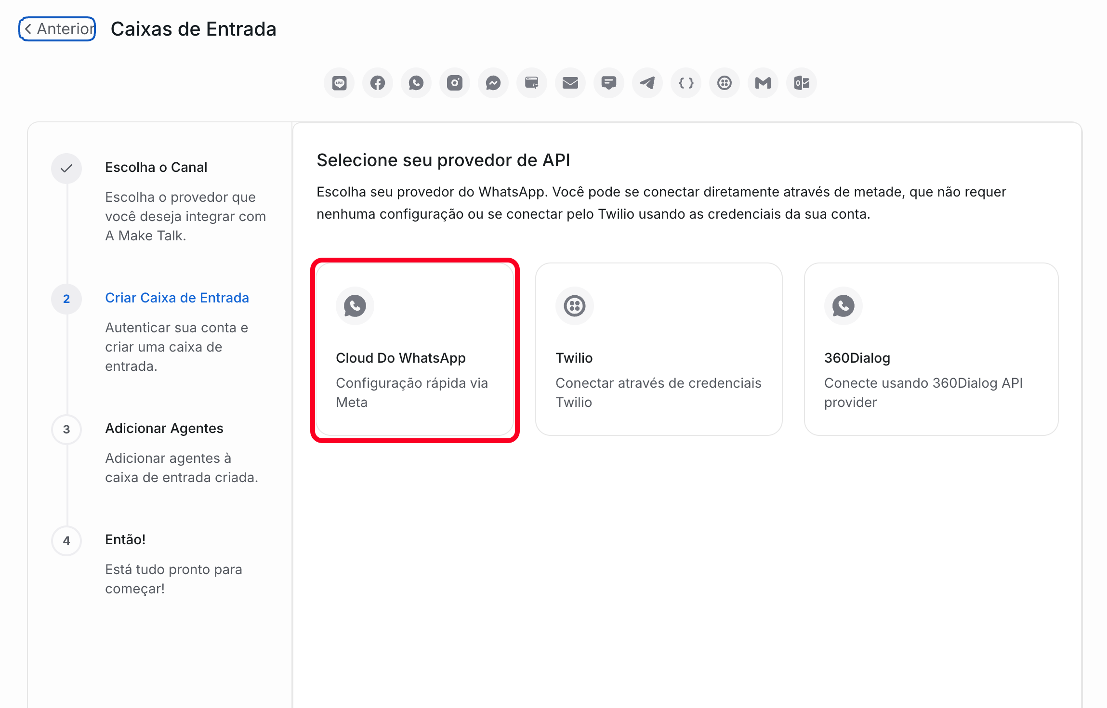Select the Email channel icon
This screenshot has height=708, width=1107.
570,82
